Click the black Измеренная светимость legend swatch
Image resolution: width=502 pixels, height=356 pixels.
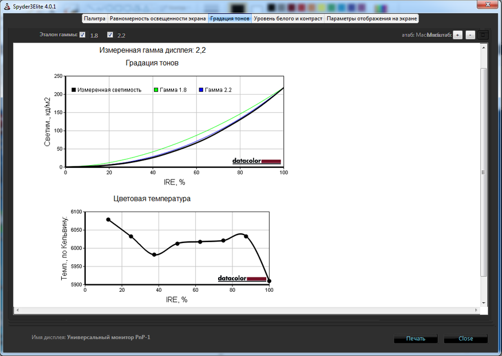(74, 90)
